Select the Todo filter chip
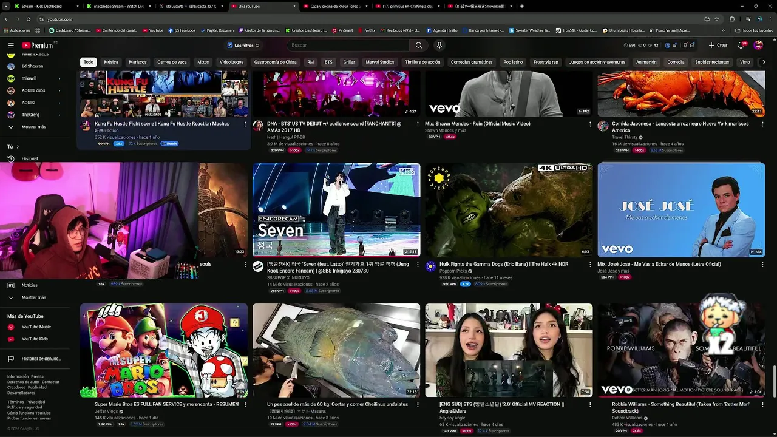 click(x=89, y=62)
